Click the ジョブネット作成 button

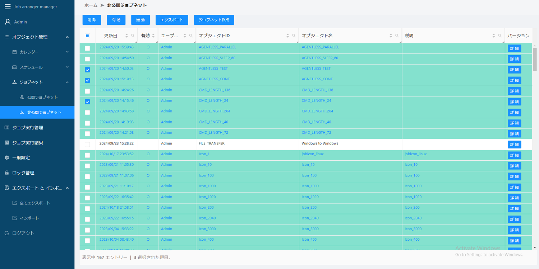214,20
